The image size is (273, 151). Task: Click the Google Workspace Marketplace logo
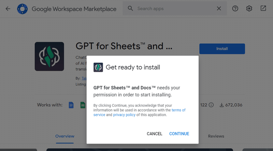click(x=22, y=9)
